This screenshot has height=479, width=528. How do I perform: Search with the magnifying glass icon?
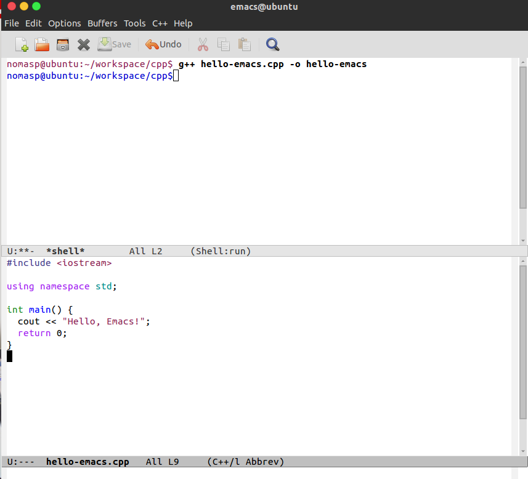click(x=272, y=44)
